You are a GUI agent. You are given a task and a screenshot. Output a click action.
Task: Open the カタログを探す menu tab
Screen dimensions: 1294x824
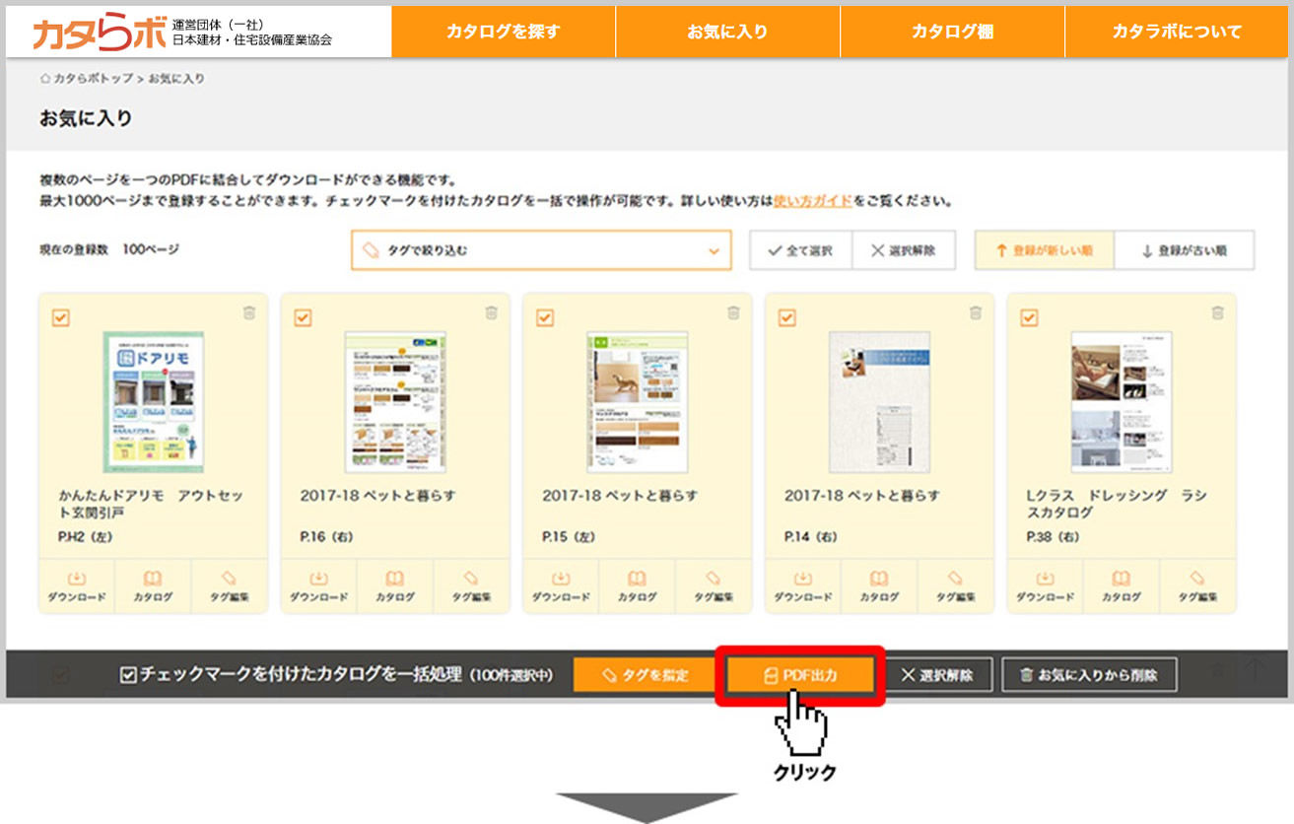[503, 32]
